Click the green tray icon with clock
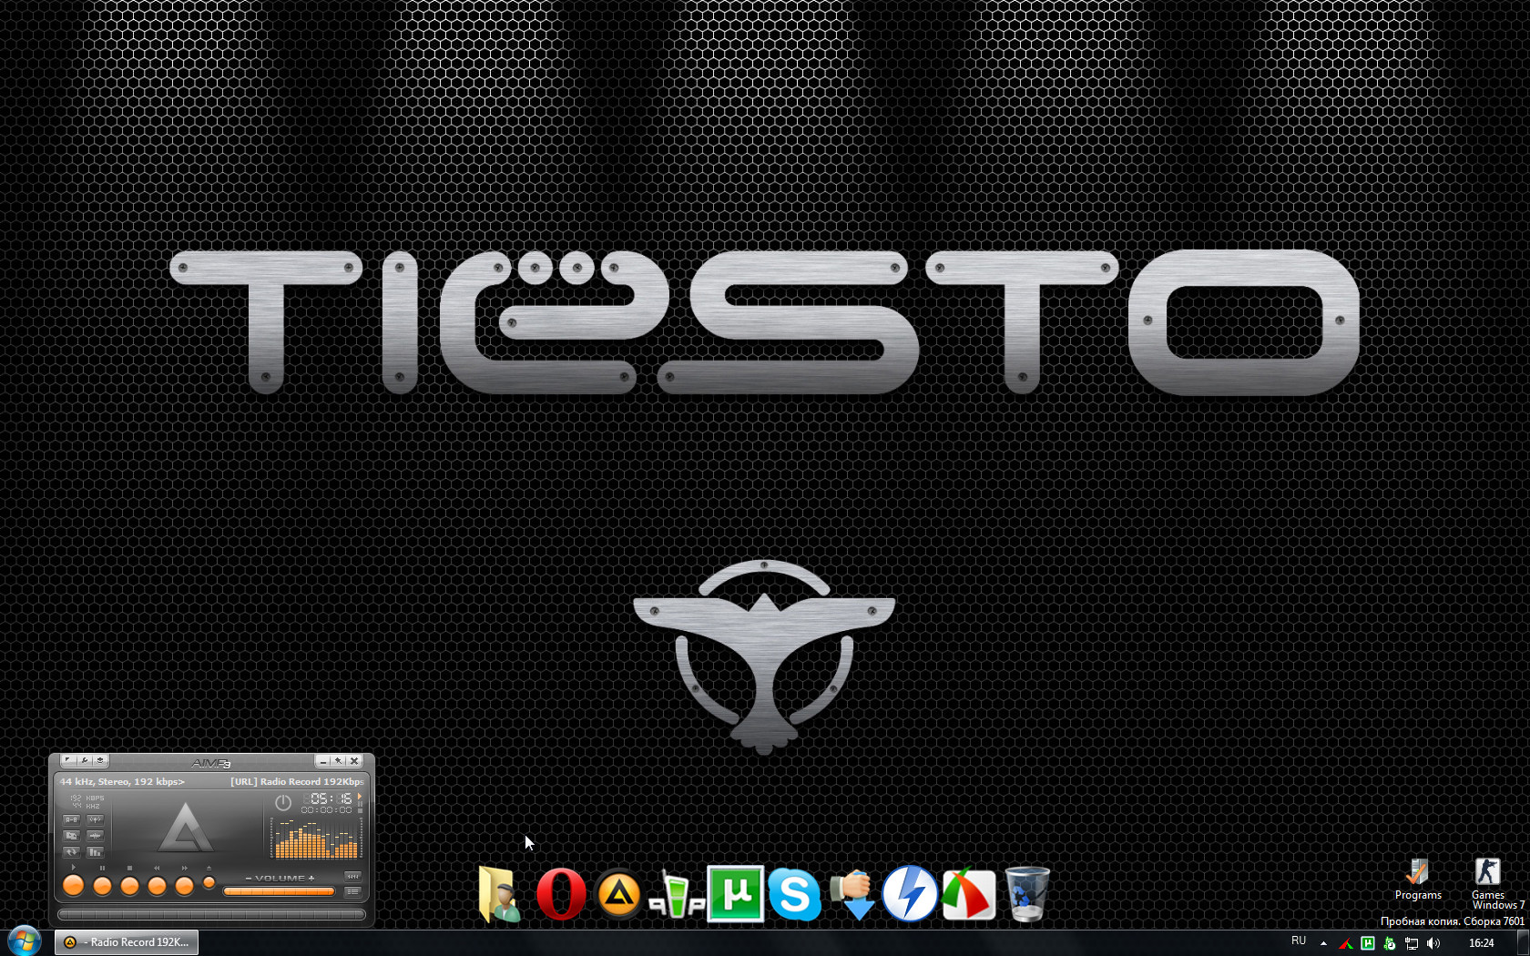The width and height of the screenshot is (1530, 956). click(1390, 943)
